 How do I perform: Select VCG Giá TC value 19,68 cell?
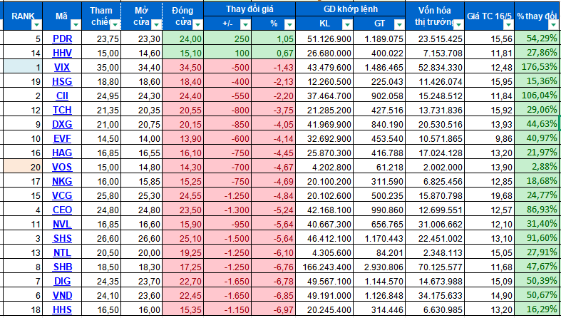[490, 195]
